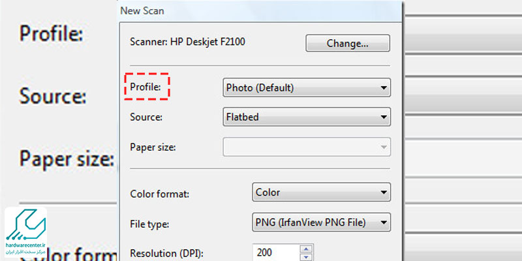Increase resolution with the up stepper arrow

click(306, 249)
